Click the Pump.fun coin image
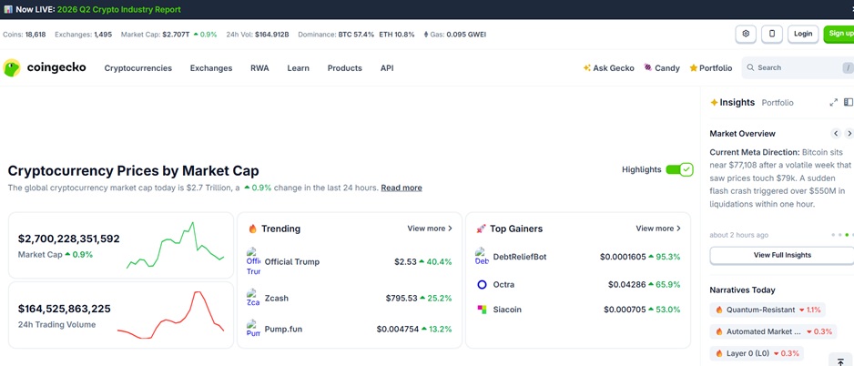 253,329
